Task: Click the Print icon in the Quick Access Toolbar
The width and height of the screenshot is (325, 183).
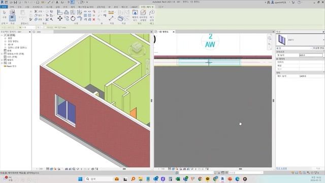Action: [38, 2]
